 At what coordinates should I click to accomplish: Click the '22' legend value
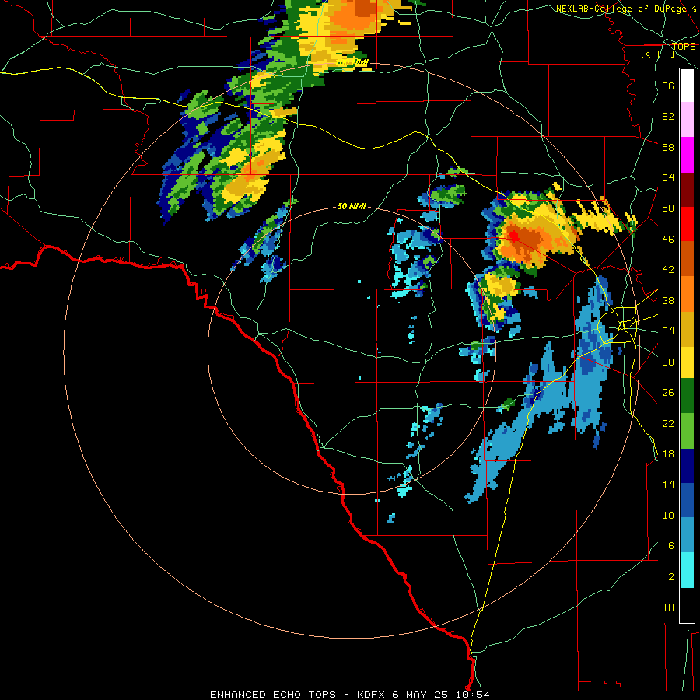668,423
